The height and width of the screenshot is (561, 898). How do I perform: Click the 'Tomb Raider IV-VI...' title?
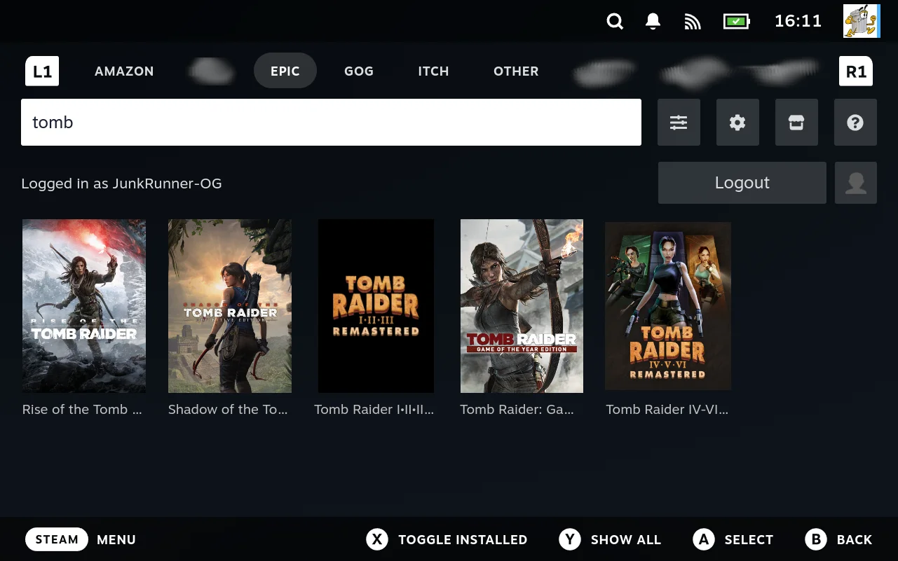pos(667,410)
